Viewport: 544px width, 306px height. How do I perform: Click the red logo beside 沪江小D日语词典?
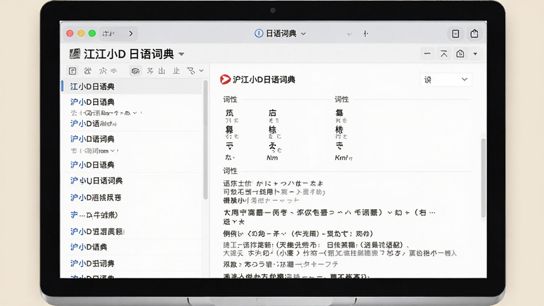tap(225, 80)
